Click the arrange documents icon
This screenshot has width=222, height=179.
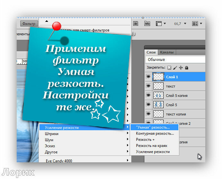tap(195, 23)
